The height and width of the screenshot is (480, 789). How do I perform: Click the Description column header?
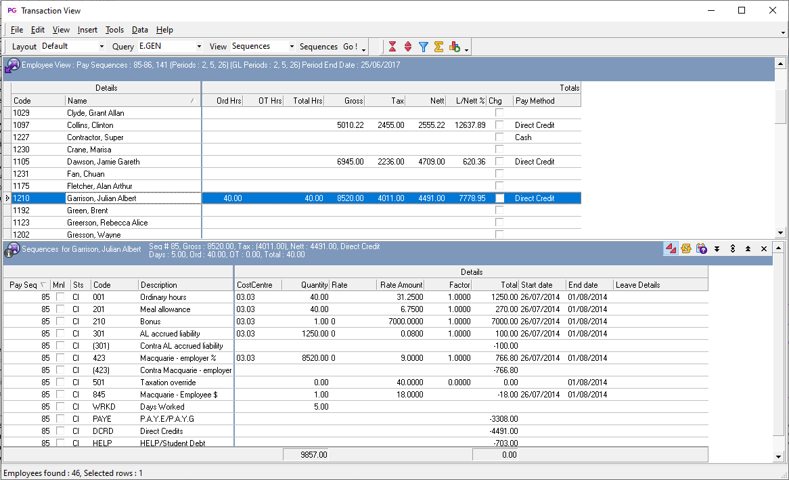click(x=186, y=284)
